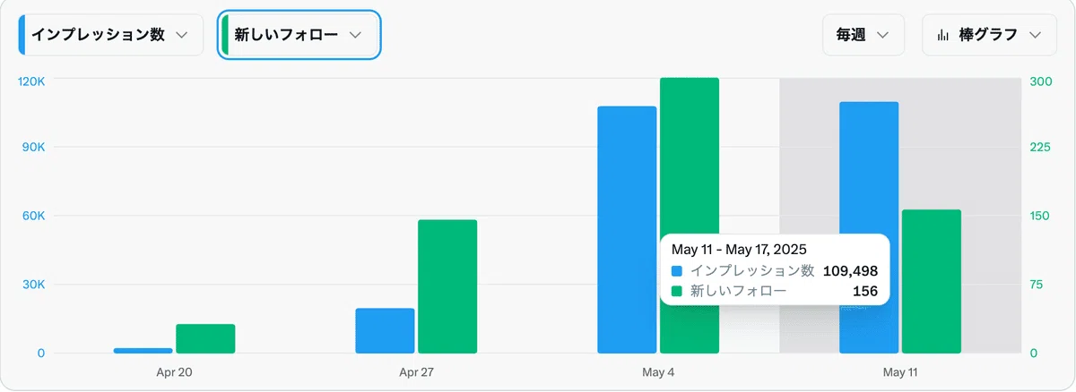Viewport: 1076px width, 392px height.
Task: Select the green follows bar for Apr 20
Action: click(205, 339)
